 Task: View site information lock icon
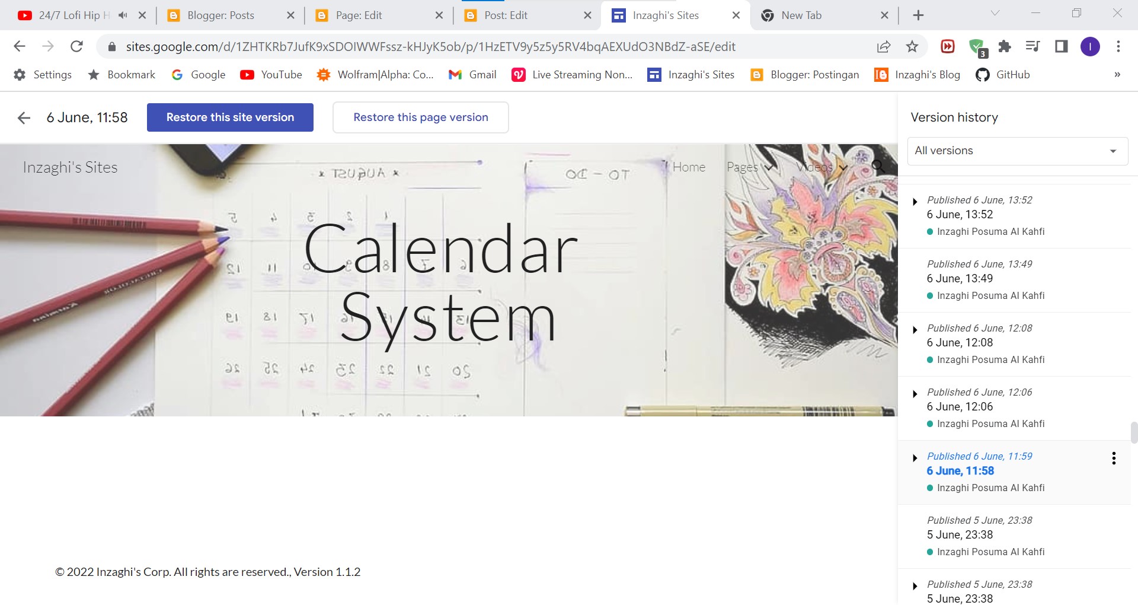coord(111,46)
